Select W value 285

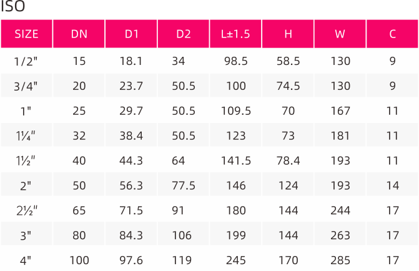point(340,260)
